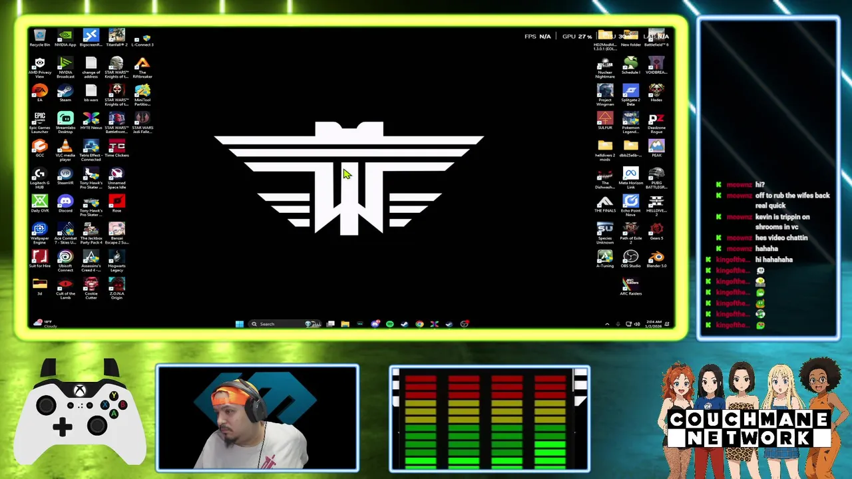
Task: Launch the PEAK desktop icon
Action: (x=656, y=148)
